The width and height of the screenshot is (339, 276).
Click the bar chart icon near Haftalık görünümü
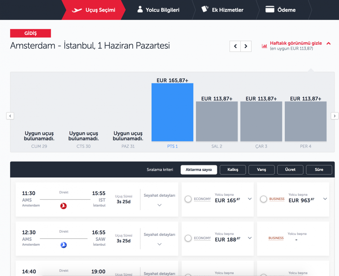coord(264,46)
